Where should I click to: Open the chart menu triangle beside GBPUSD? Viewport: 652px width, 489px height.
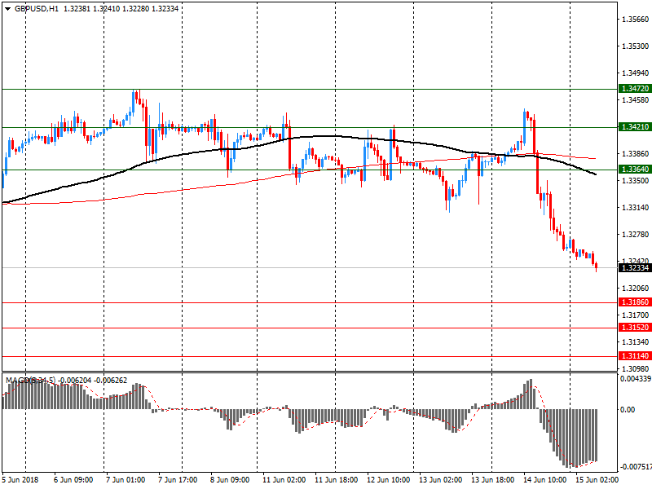[7, 9]
